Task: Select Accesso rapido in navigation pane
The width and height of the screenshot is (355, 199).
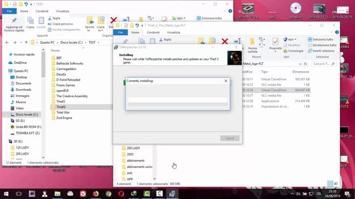Action: pos(24,54)
